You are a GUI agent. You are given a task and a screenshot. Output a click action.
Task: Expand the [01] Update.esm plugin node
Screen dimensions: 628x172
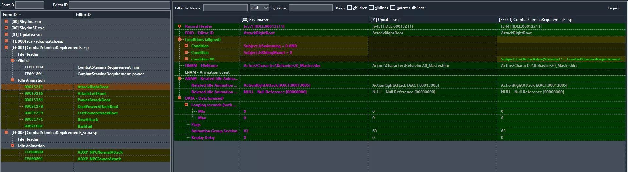point(6,34)
